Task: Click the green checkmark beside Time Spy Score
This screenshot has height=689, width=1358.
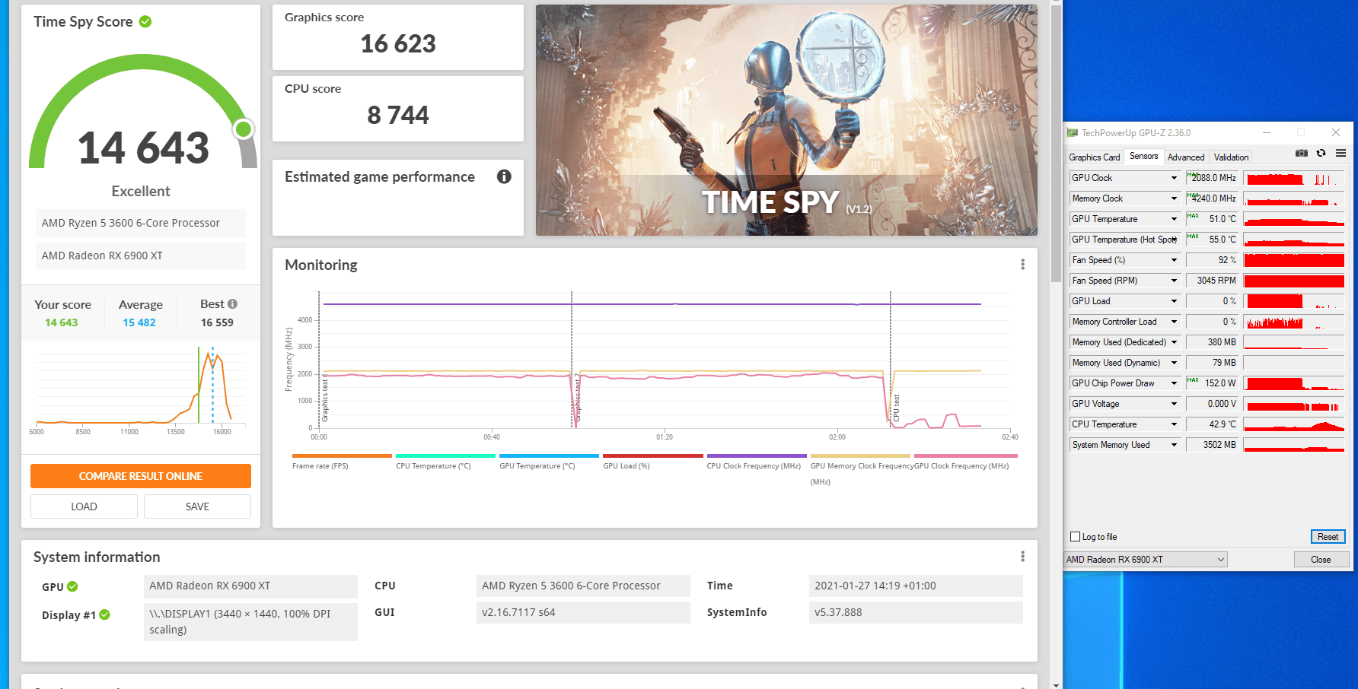Action: 145,21
